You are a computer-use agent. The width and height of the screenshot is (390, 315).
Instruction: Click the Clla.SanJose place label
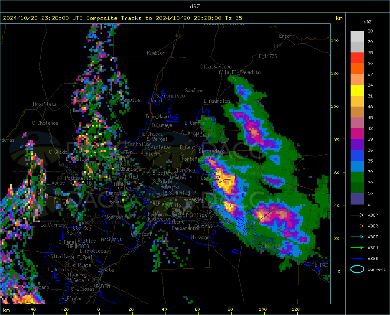click(x=216, y=67)
